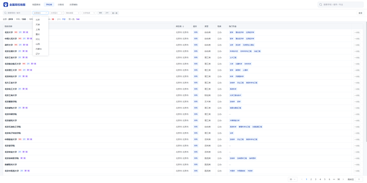Add 中国农业大学 to comparison
This screenshot has height=183, width=367.
[357, 140]
